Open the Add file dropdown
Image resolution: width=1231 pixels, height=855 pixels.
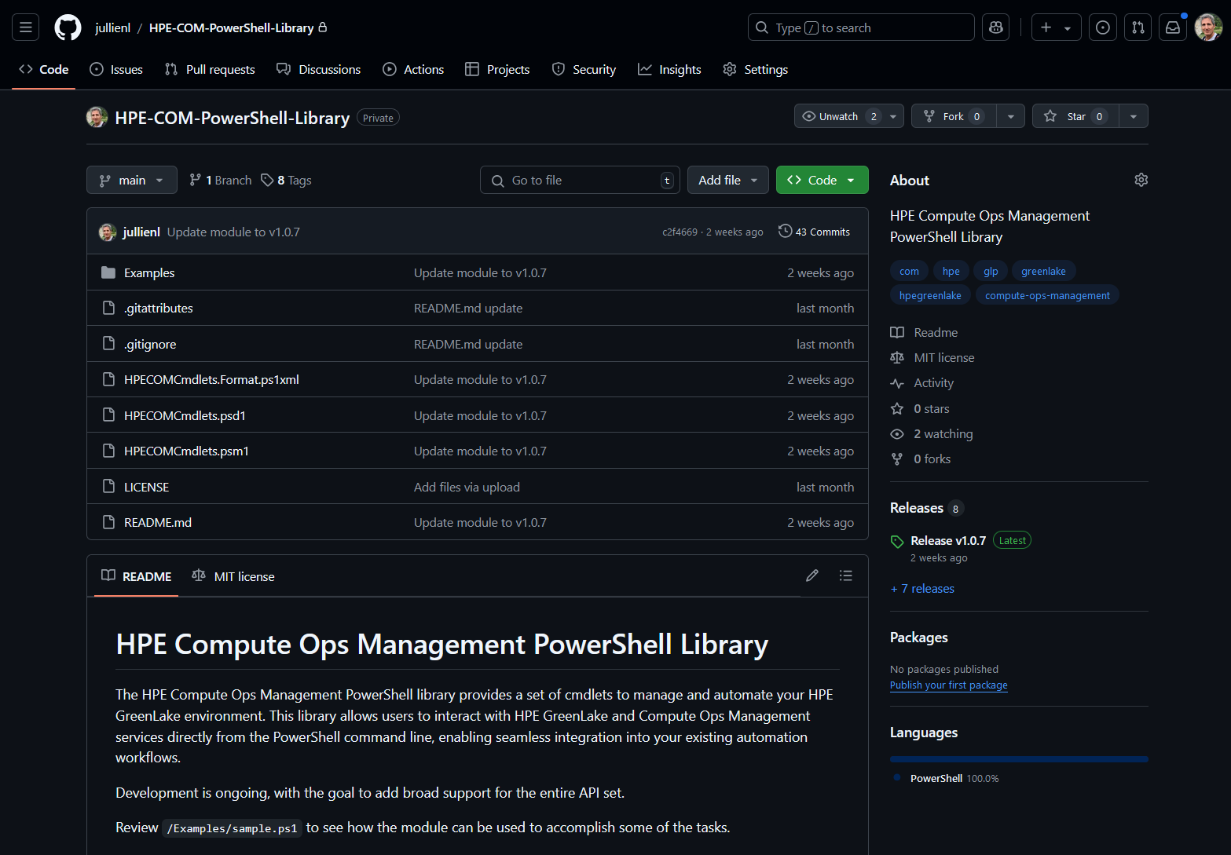pyautogui.click(x=727, y=180)
